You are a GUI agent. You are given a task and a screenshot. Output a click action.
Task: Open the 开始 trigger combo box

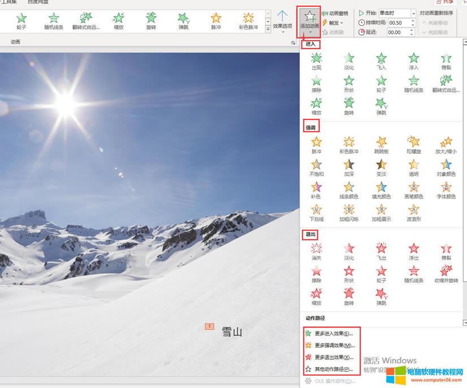click(x=396, y=13)
